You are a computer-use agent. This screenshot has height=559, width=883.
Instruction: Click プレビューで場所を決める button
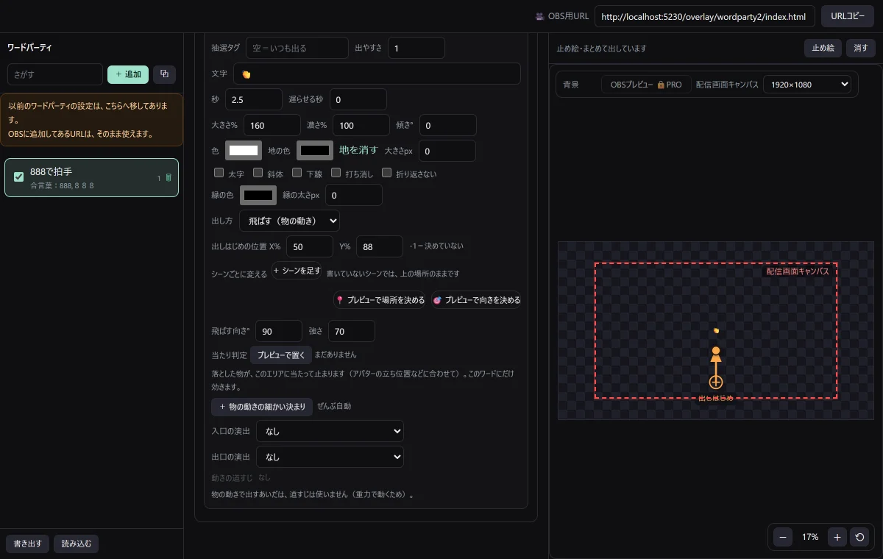pos(380,300)
